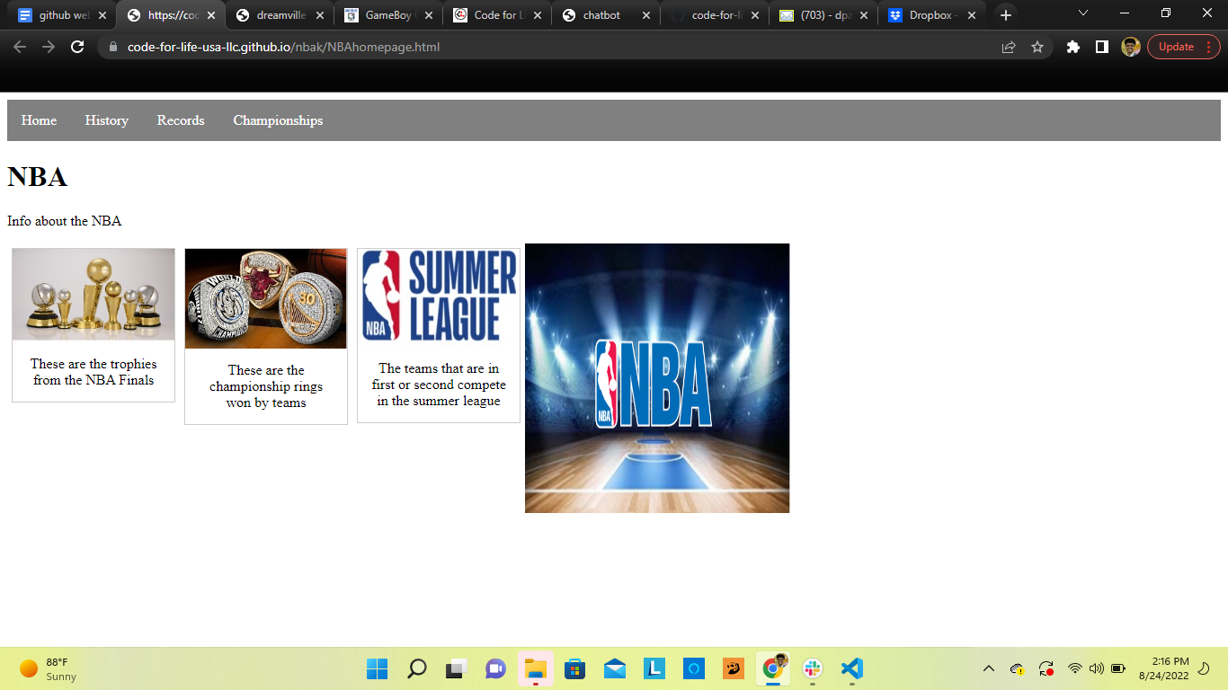Open the Chat app on taskbar

click(x=495, y=668)
